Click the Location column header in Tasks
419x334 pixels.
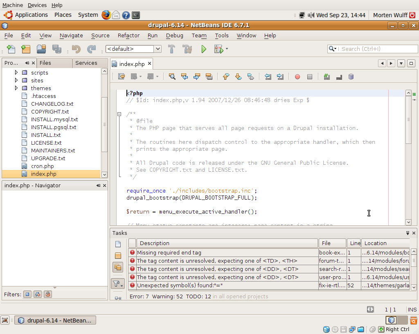point(385,243)
